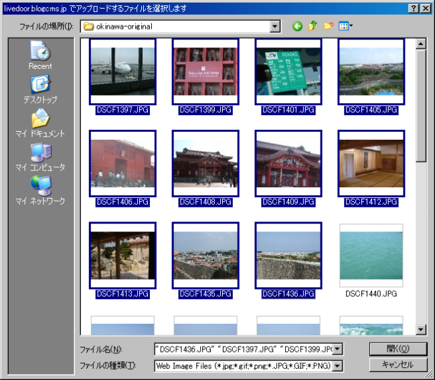This screenshot has width=435, height=380.
Task: Close the file upload dialog
Action: (425, 9)
